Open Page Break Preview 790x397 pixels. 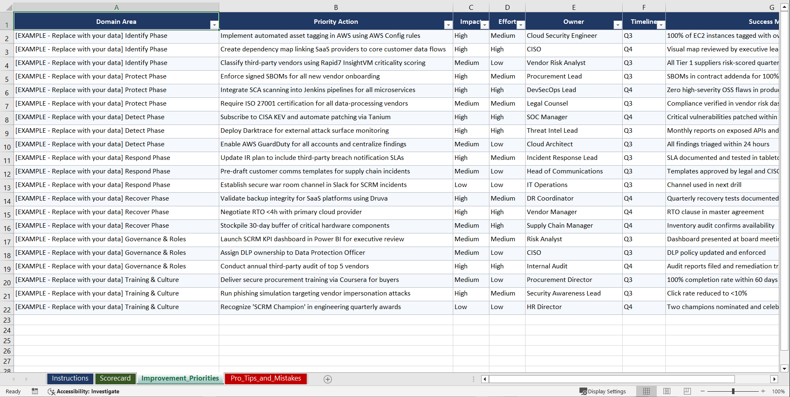pyautogui.click(x=687, y=391)
